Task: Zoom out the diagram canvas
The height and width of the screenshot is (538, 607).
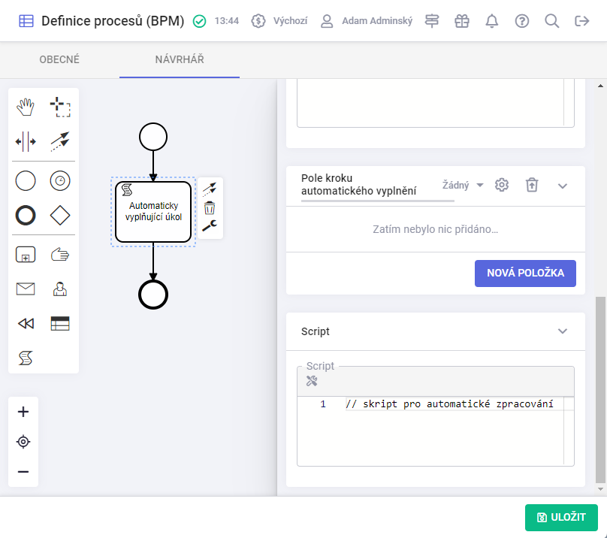Action: pyautogui.click(x=23, y=472)
